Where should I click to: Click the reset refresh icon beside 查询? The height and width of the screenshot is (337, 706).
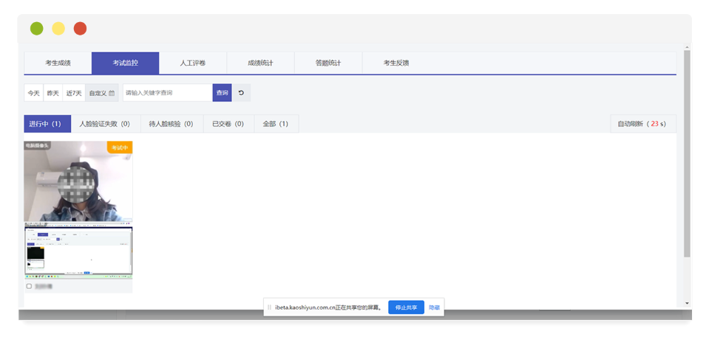[241, 93]
